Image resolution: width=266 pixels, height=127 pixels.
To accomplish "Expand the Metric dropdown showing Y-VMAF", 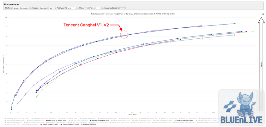I will pos(93,8).
